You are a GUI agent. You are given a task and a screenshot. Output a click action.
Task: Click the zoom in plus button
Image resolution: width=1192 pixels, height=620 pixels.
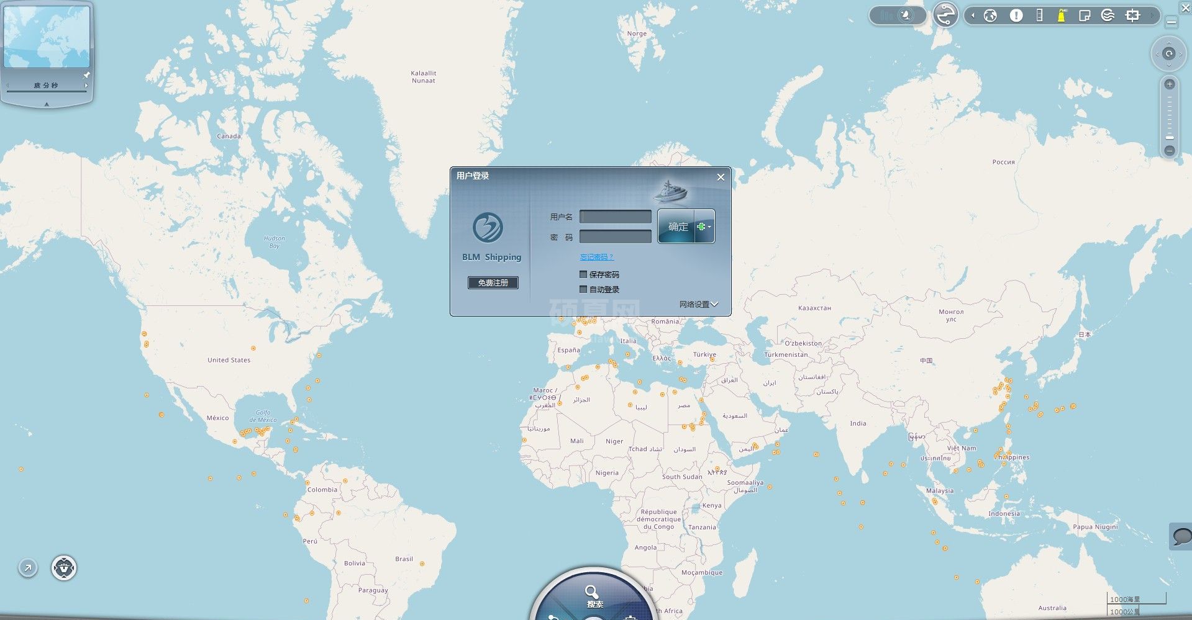pyautogui.click(x=1170, y=84)
